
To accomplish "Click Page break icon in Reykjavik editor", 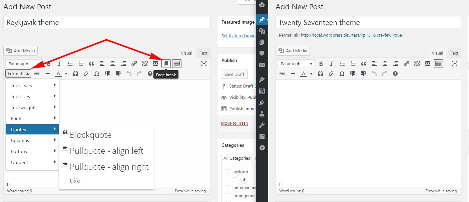I will coord(166,64).
